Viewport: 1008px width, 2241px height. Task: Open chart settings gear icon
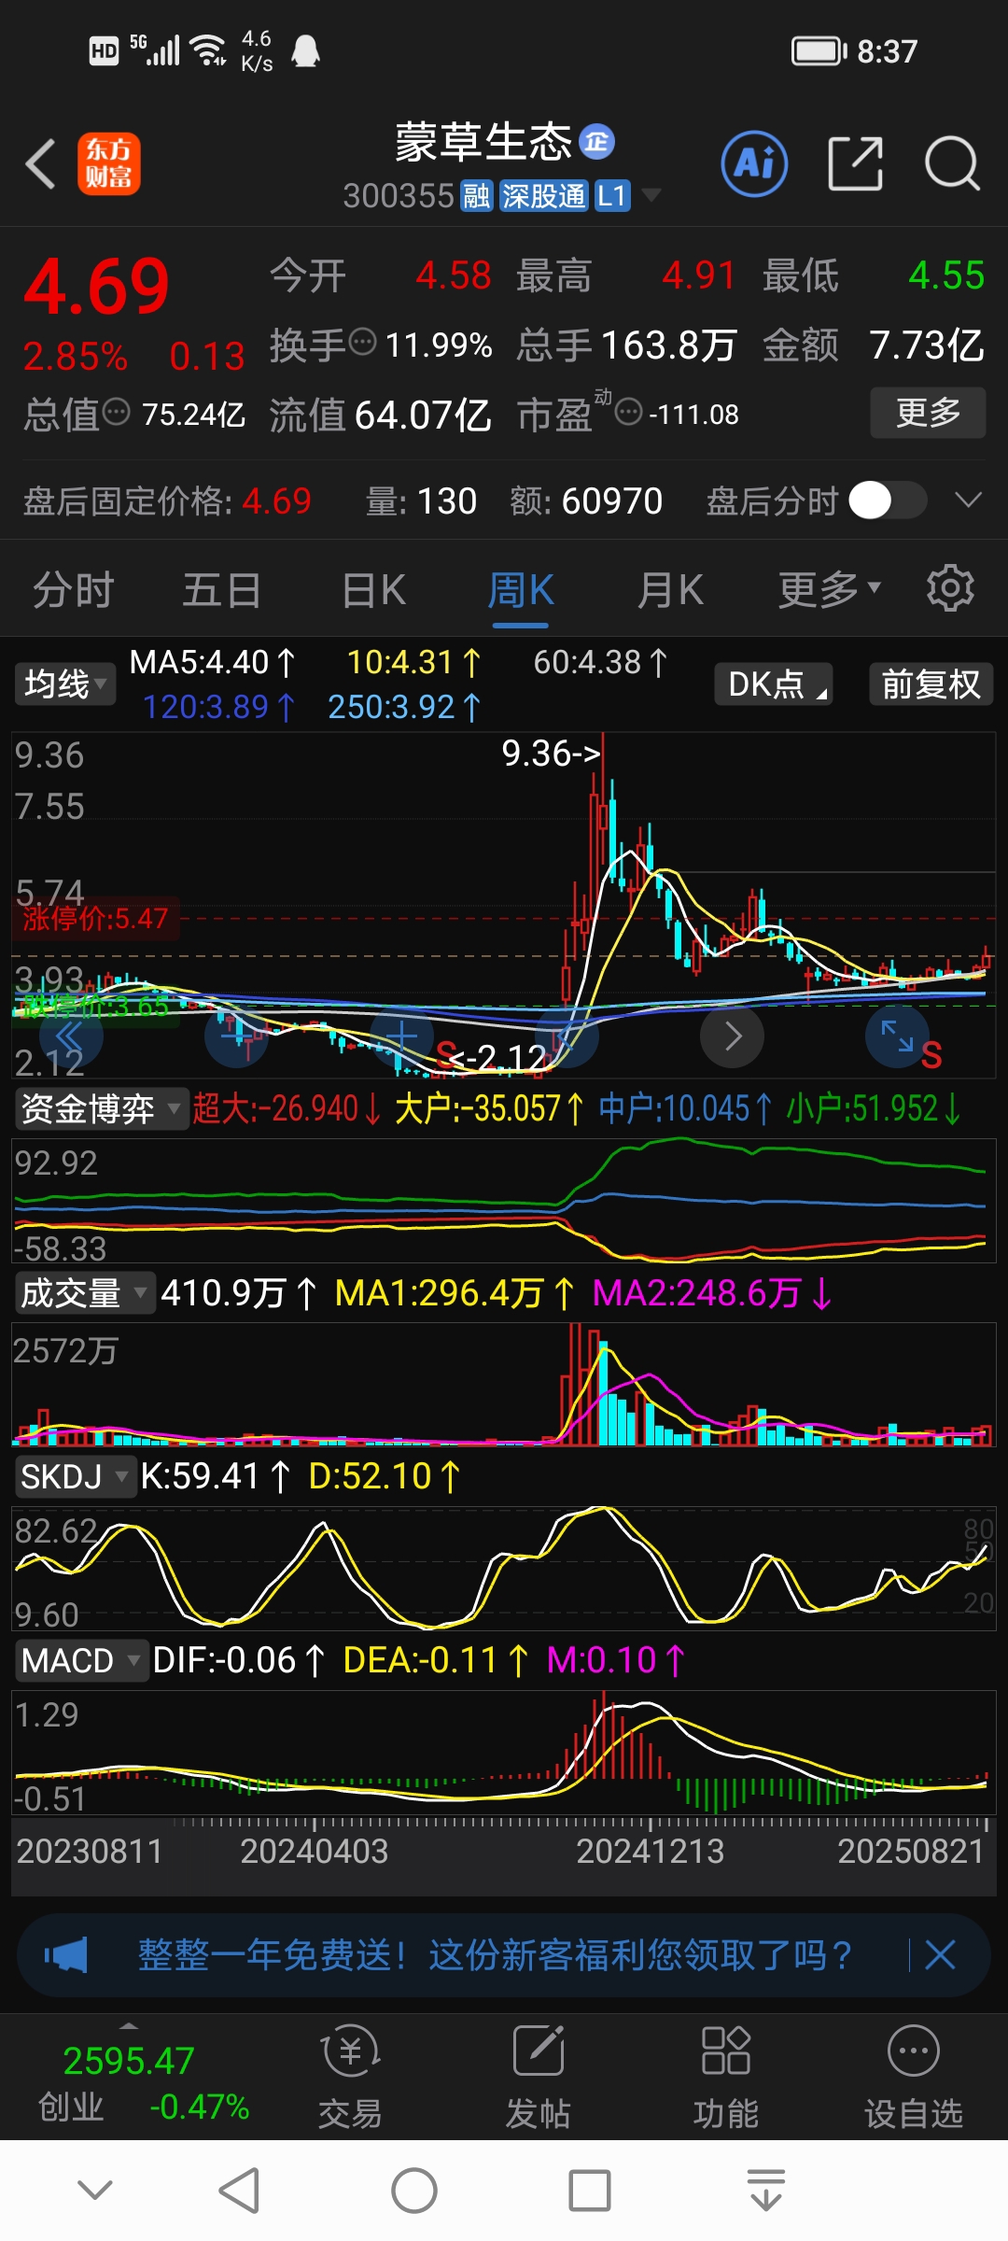950,588
